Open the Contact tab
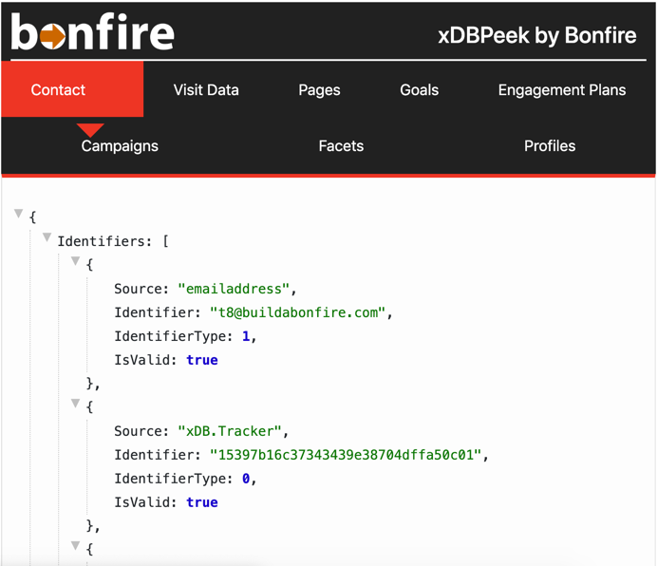Image resolution: width=658 pixels, height=566 pixels. tap(72, 89)
